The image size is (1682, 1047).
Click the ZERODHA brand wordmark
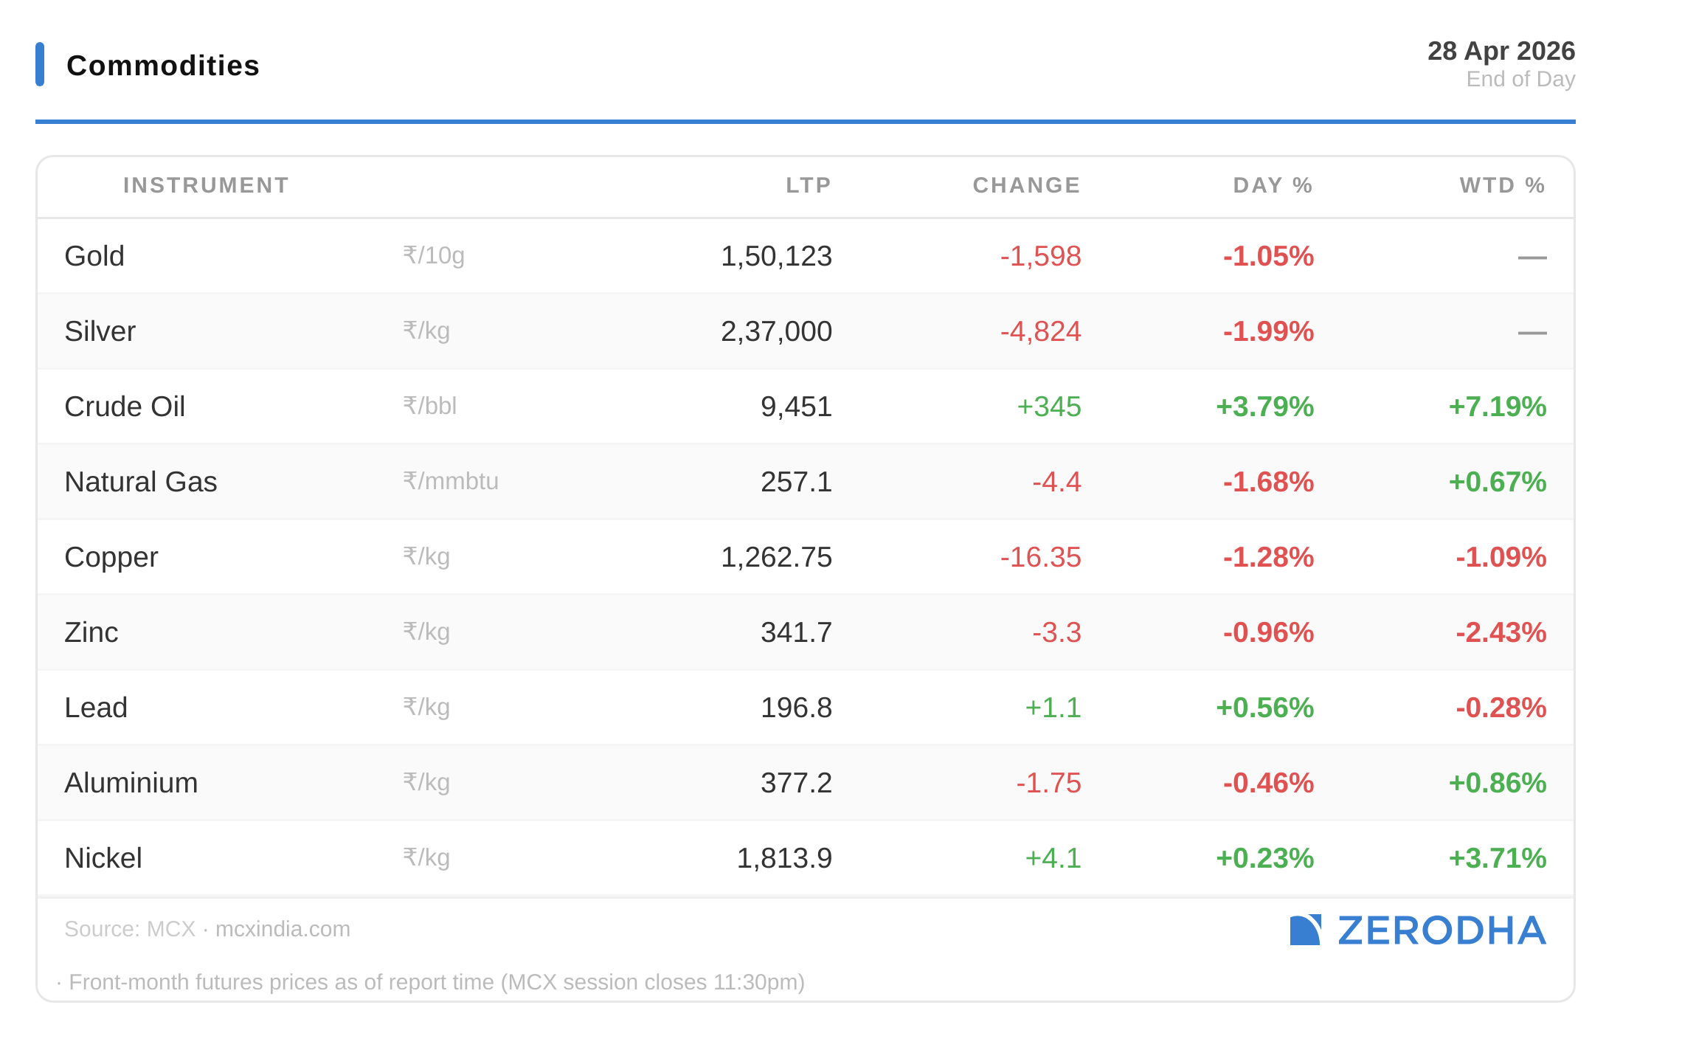1442,930
